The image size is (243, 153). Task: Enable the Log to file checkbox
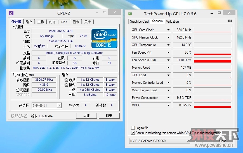click(x=133, y=128)
